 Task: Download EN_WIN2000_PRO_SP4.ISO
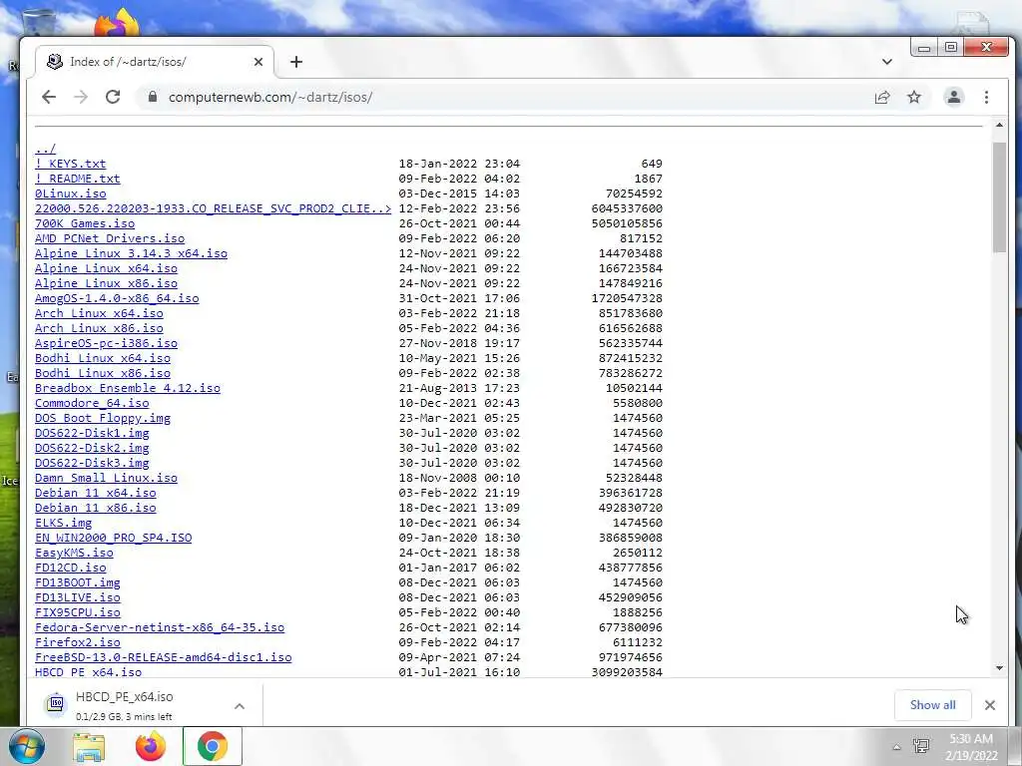pyautogui.click(x=114, y=538)
